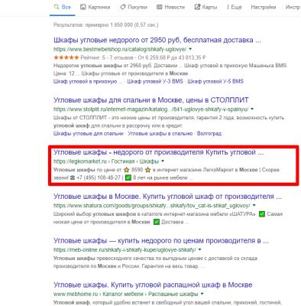Open sitelink 'Угловые шкафы в спальню'
301x306 pixels.
160,133
